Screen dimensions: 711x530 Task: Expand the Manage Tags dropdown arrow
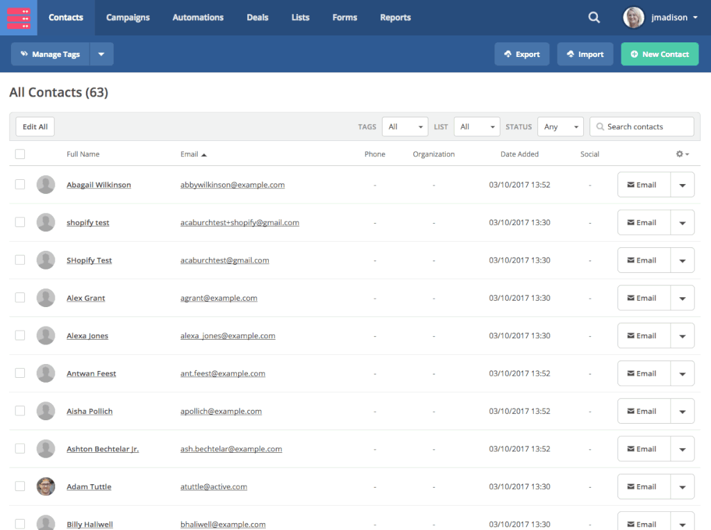pyautogui.click(x=101, y=54)
